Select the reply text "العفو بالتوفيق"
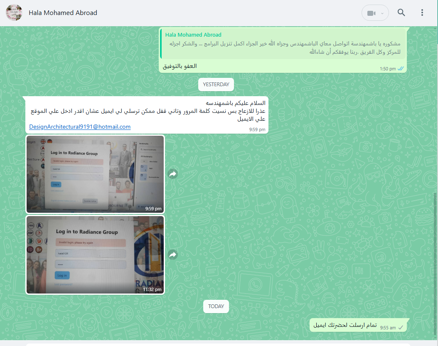The width and height of the screenshot is (438, 346). 180,66
